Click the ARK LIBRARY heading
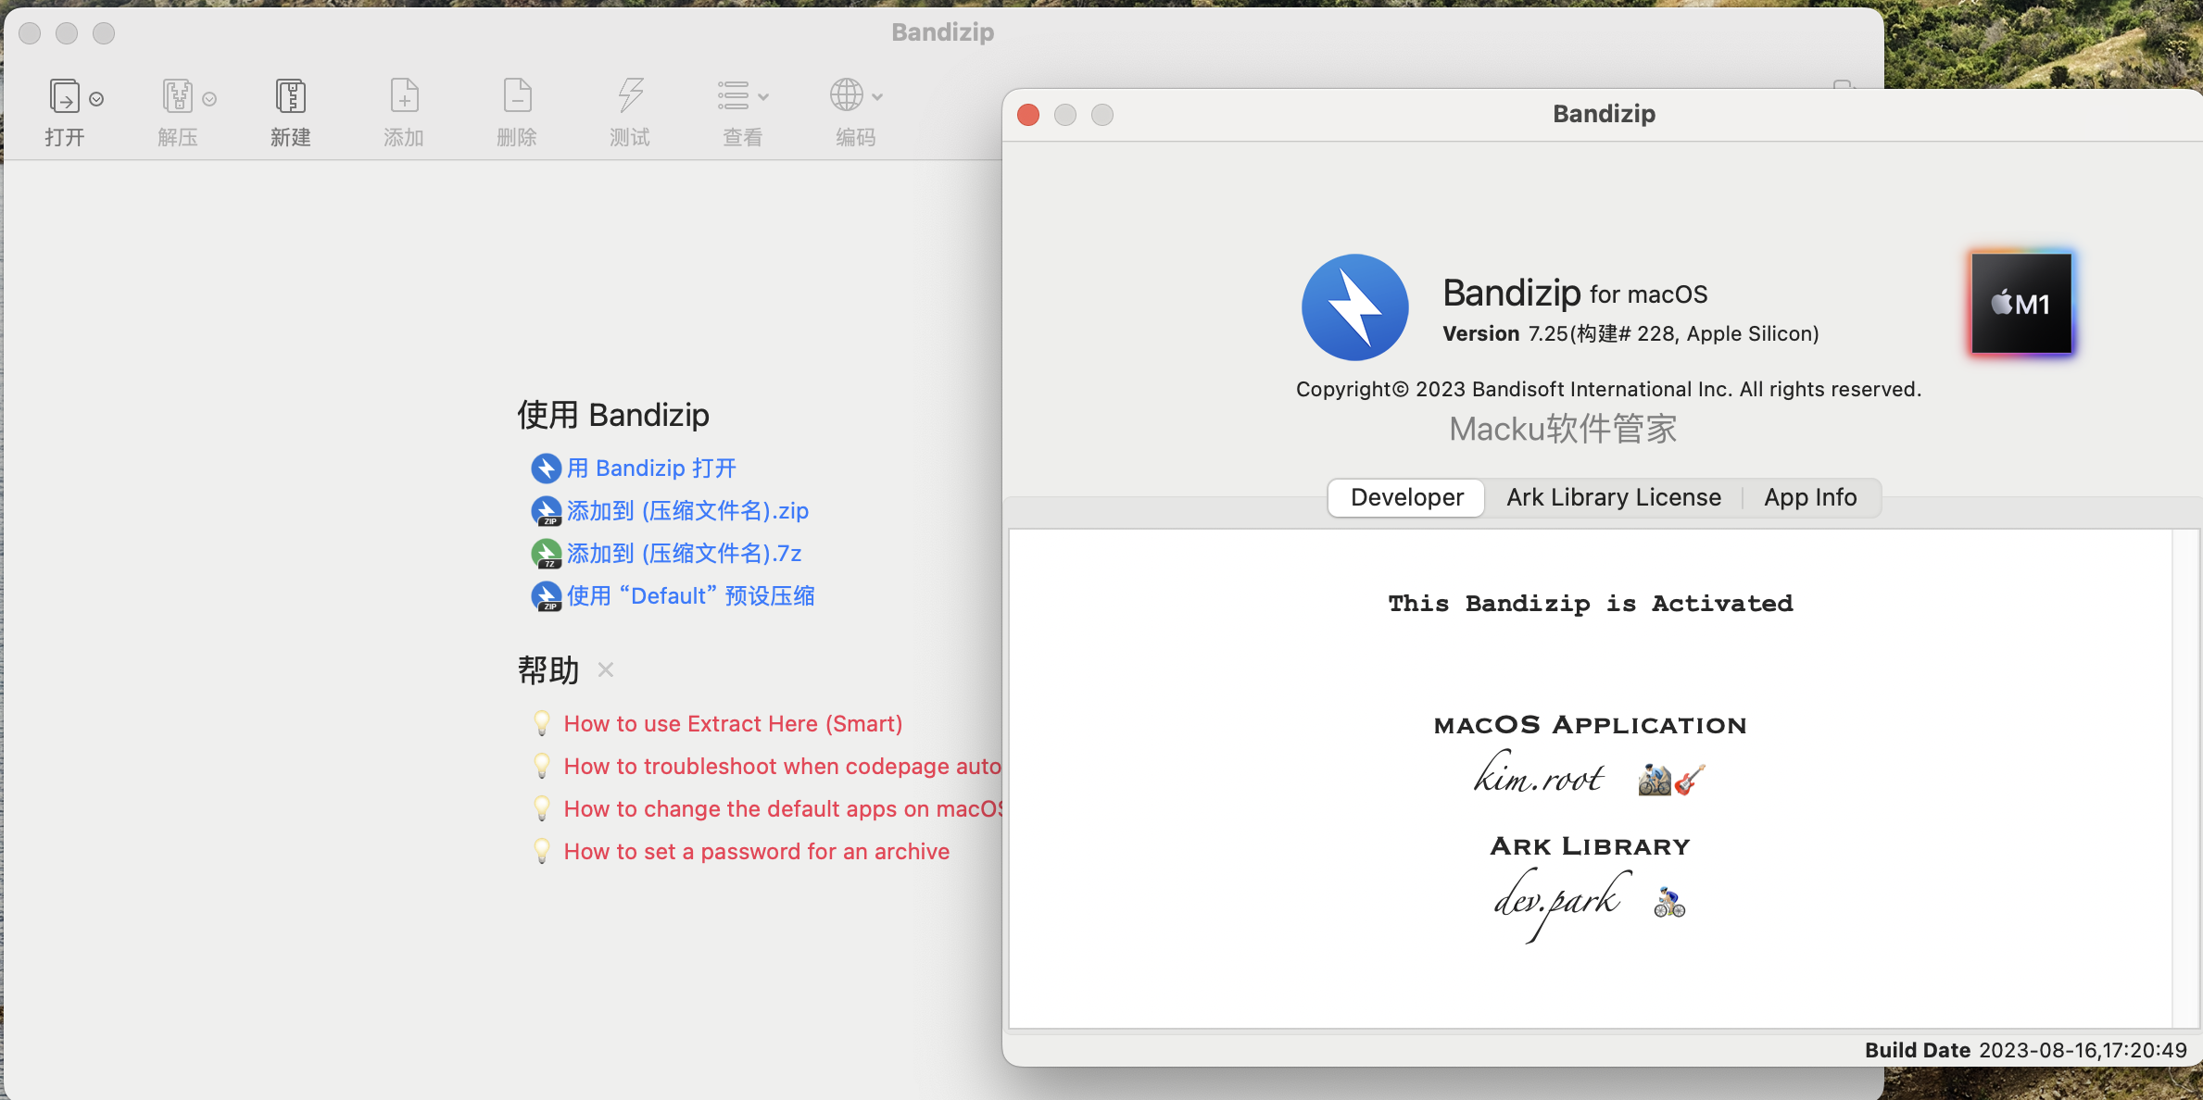Screen dimensions: 2203x1100 pyautogui.click(x=1591, y=846)
